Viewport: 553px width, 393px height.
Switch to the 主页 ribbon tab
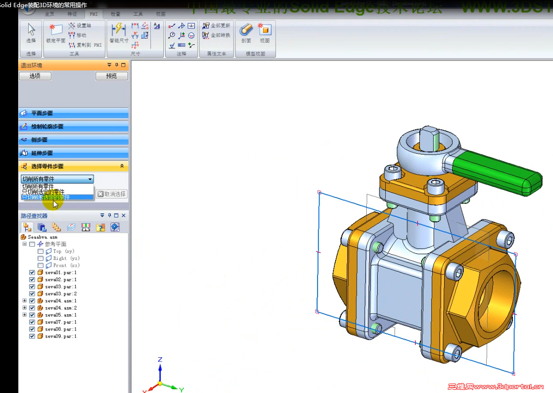pyautogui.click(x=50, y=14)
